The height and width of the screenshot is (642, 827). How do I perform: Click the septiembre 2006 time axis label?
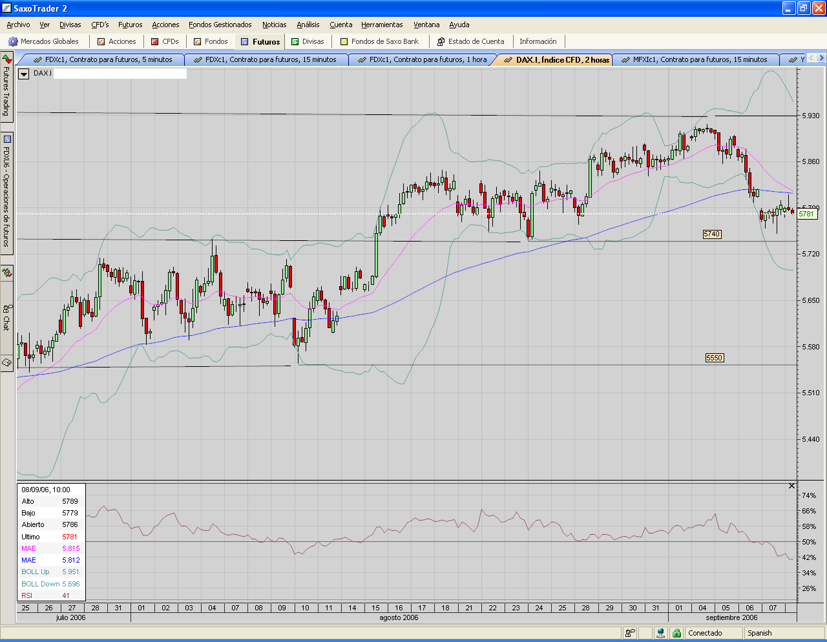[731, 617]
